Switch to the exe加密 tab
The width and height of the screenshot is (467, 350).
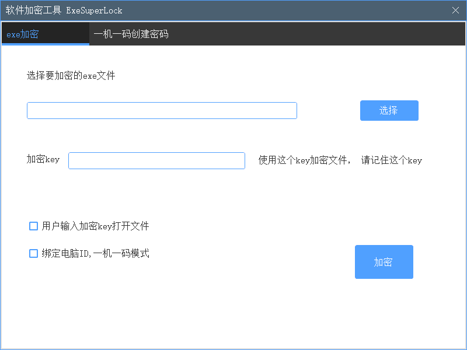[46, 34]
